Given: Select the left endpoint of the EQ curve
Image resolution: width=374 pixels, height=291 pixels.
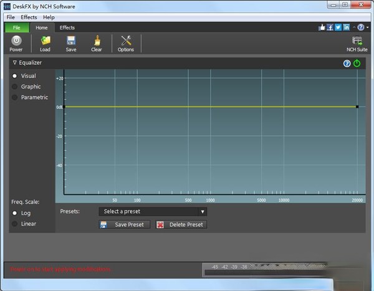Looking at the screenshot, I should point(64,107).
